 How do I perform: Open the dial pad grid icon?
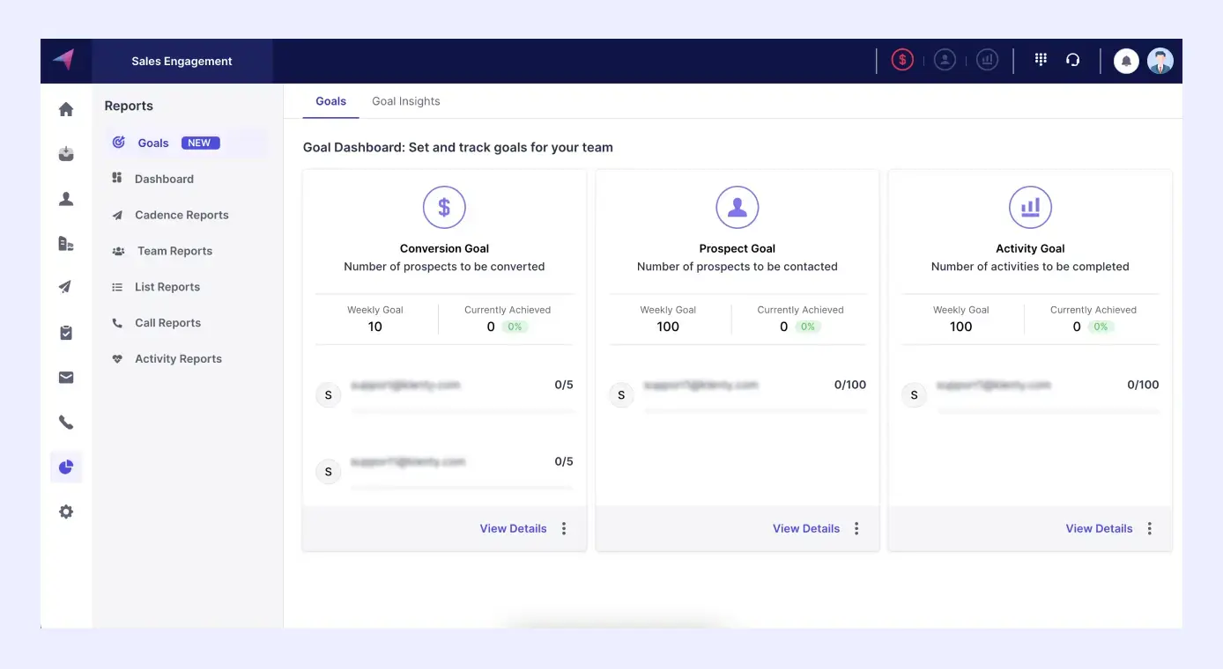point(1041,60)
